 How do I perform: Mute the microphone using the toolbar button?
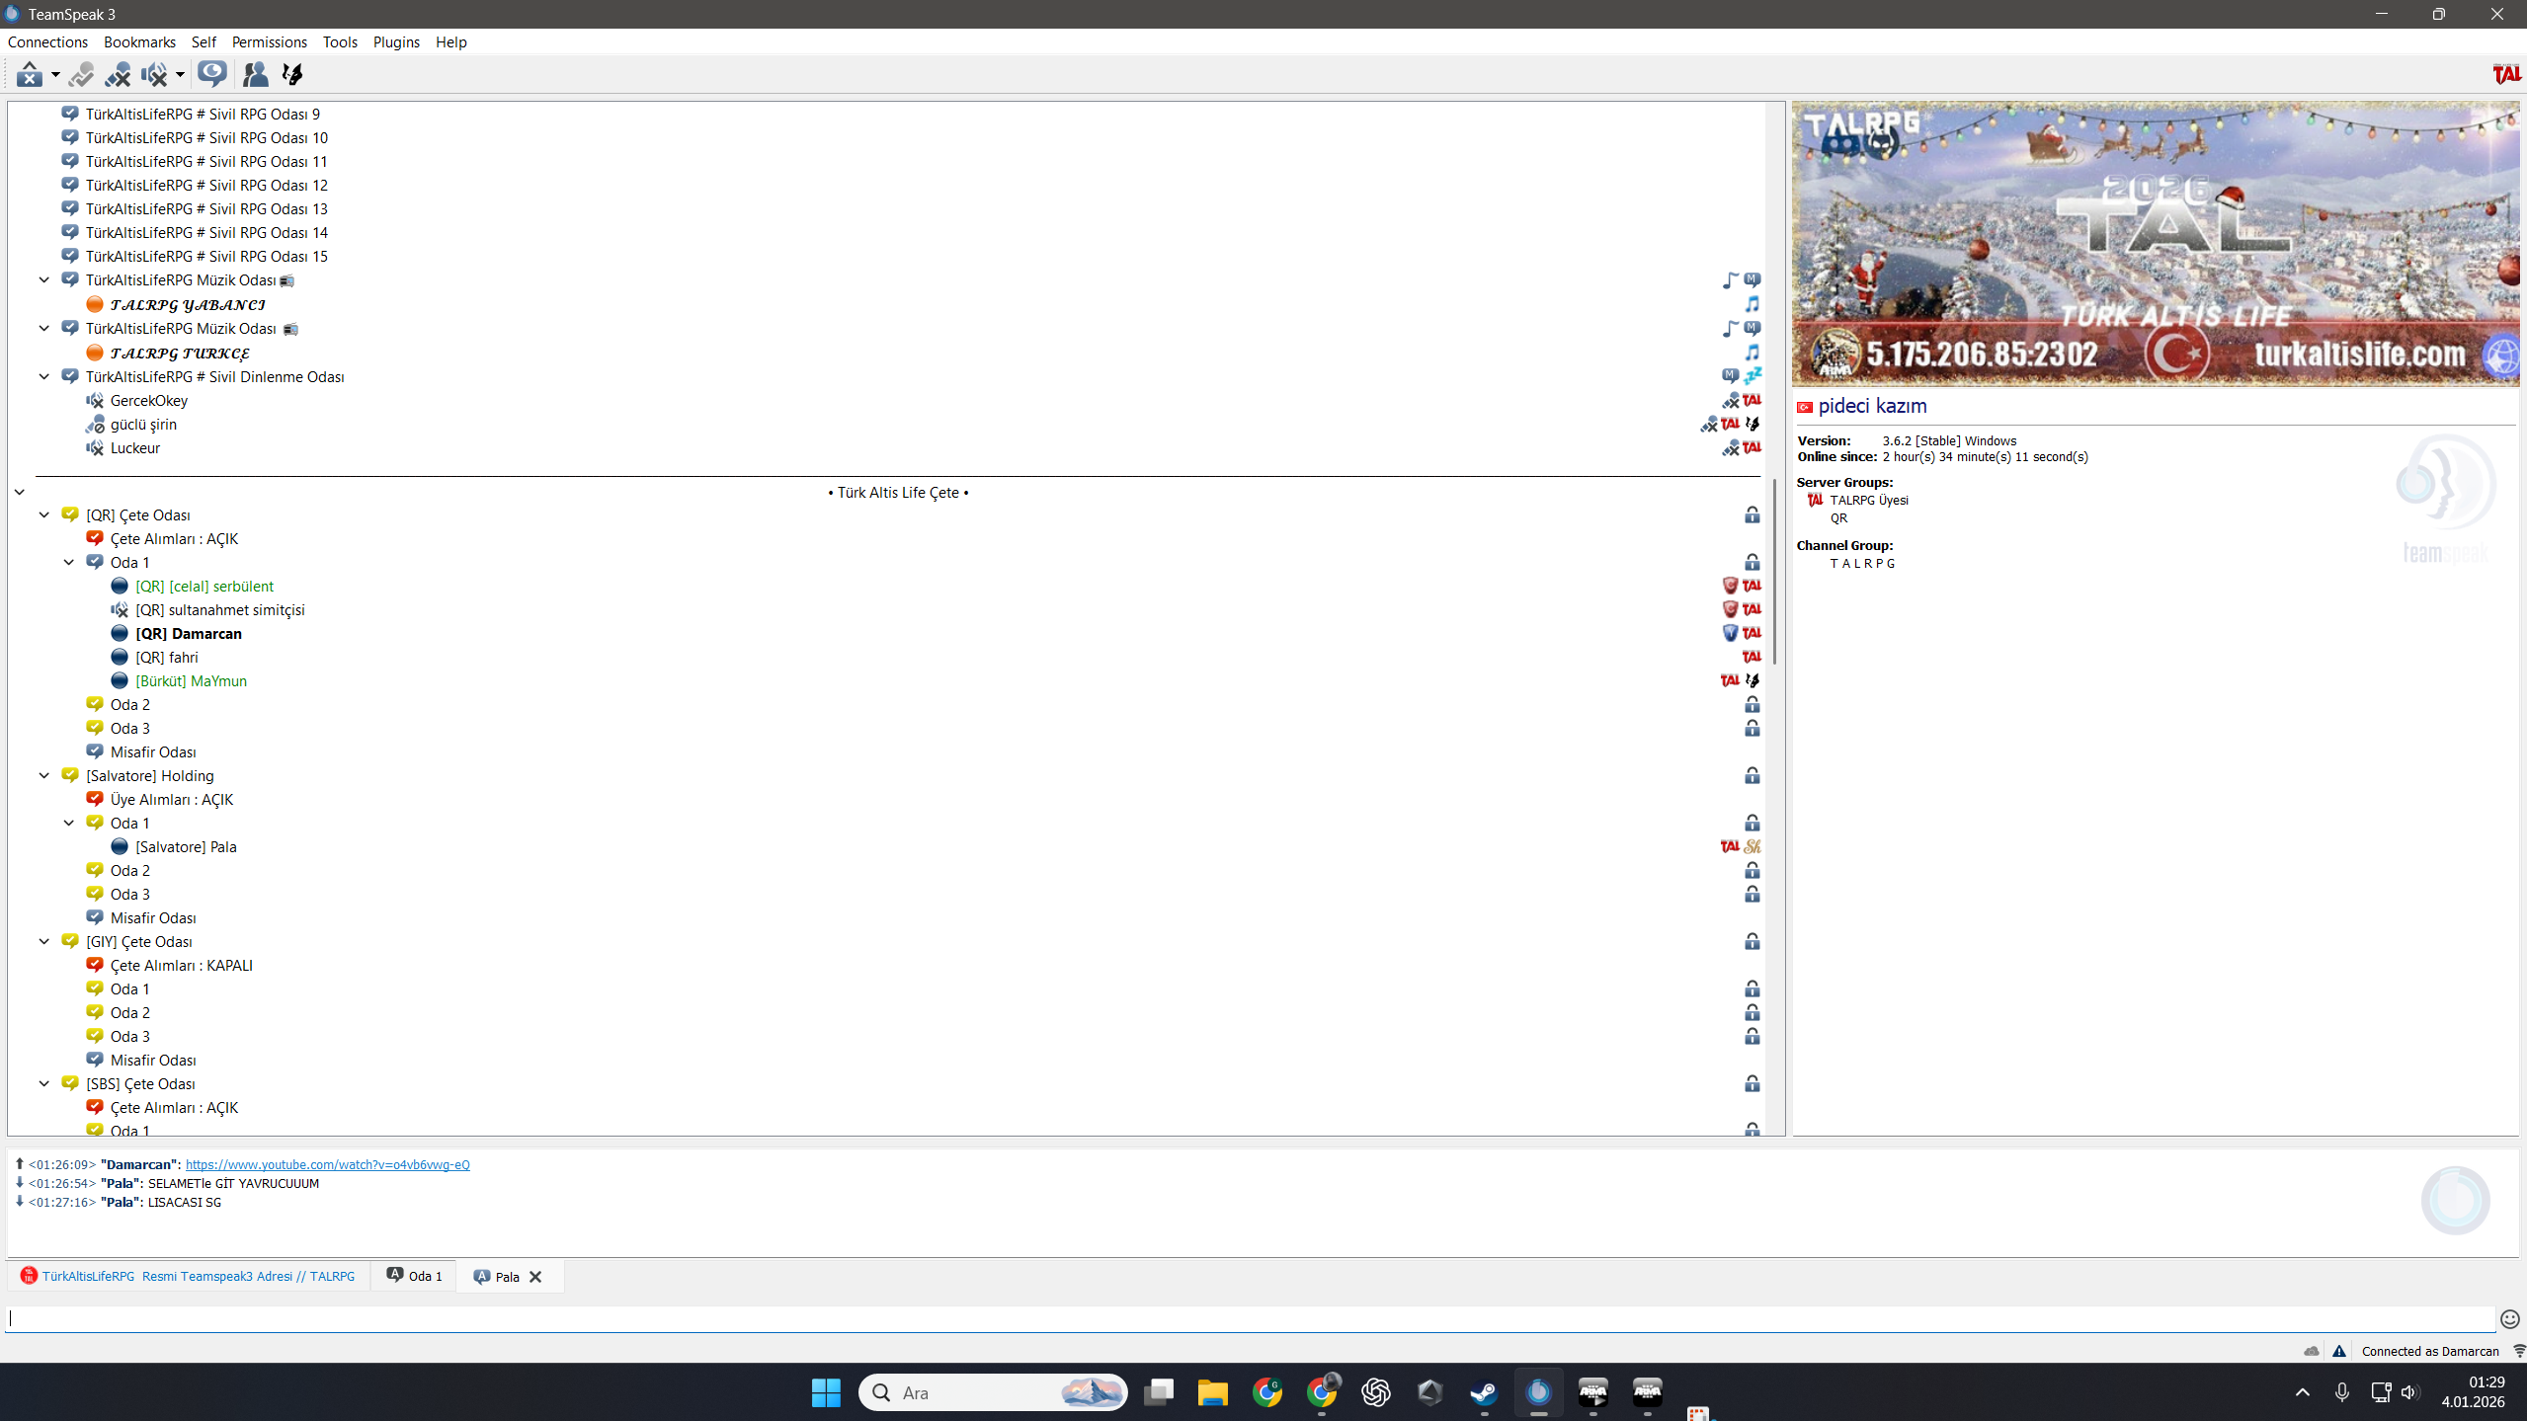(118, 74)
